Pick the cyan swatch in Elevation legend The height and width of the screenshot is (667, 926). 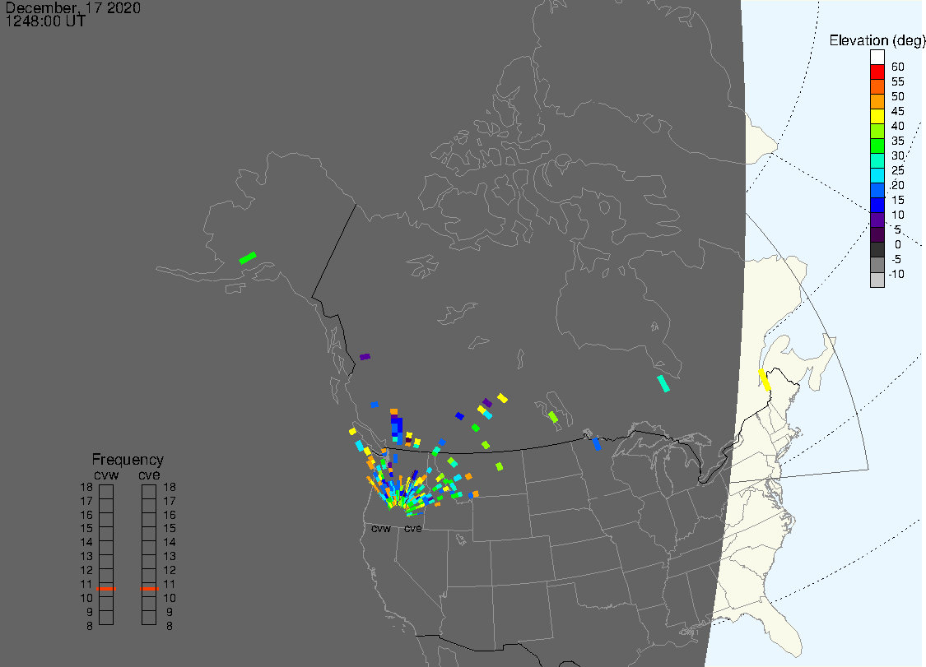pyautogui.click(x=877, y=175)
